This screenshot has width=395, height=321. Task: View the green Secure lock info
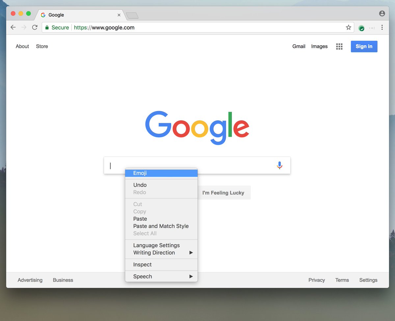(57, 28)
